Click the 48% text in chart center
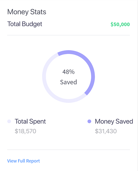This screenshot has width=138, height=171. [x=68, y=72]
